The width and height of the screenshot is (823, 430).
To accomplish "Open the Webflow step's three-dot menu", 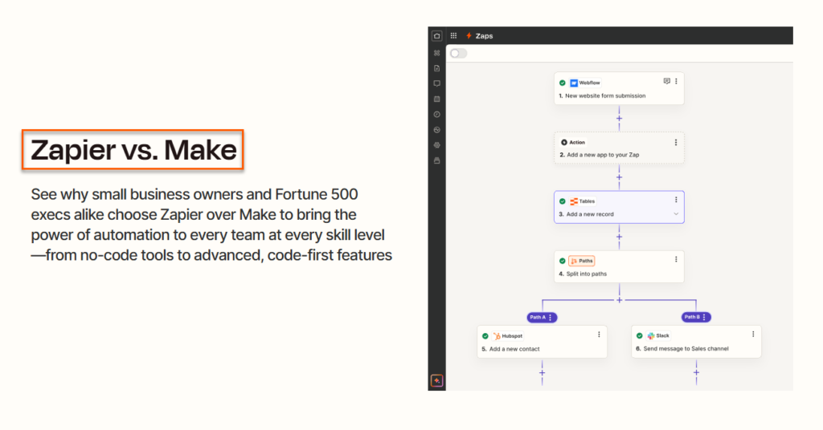I will tap(676, 81).
